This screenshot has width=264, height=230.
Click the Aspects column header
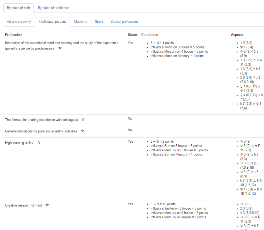click(x=237, y=35)
